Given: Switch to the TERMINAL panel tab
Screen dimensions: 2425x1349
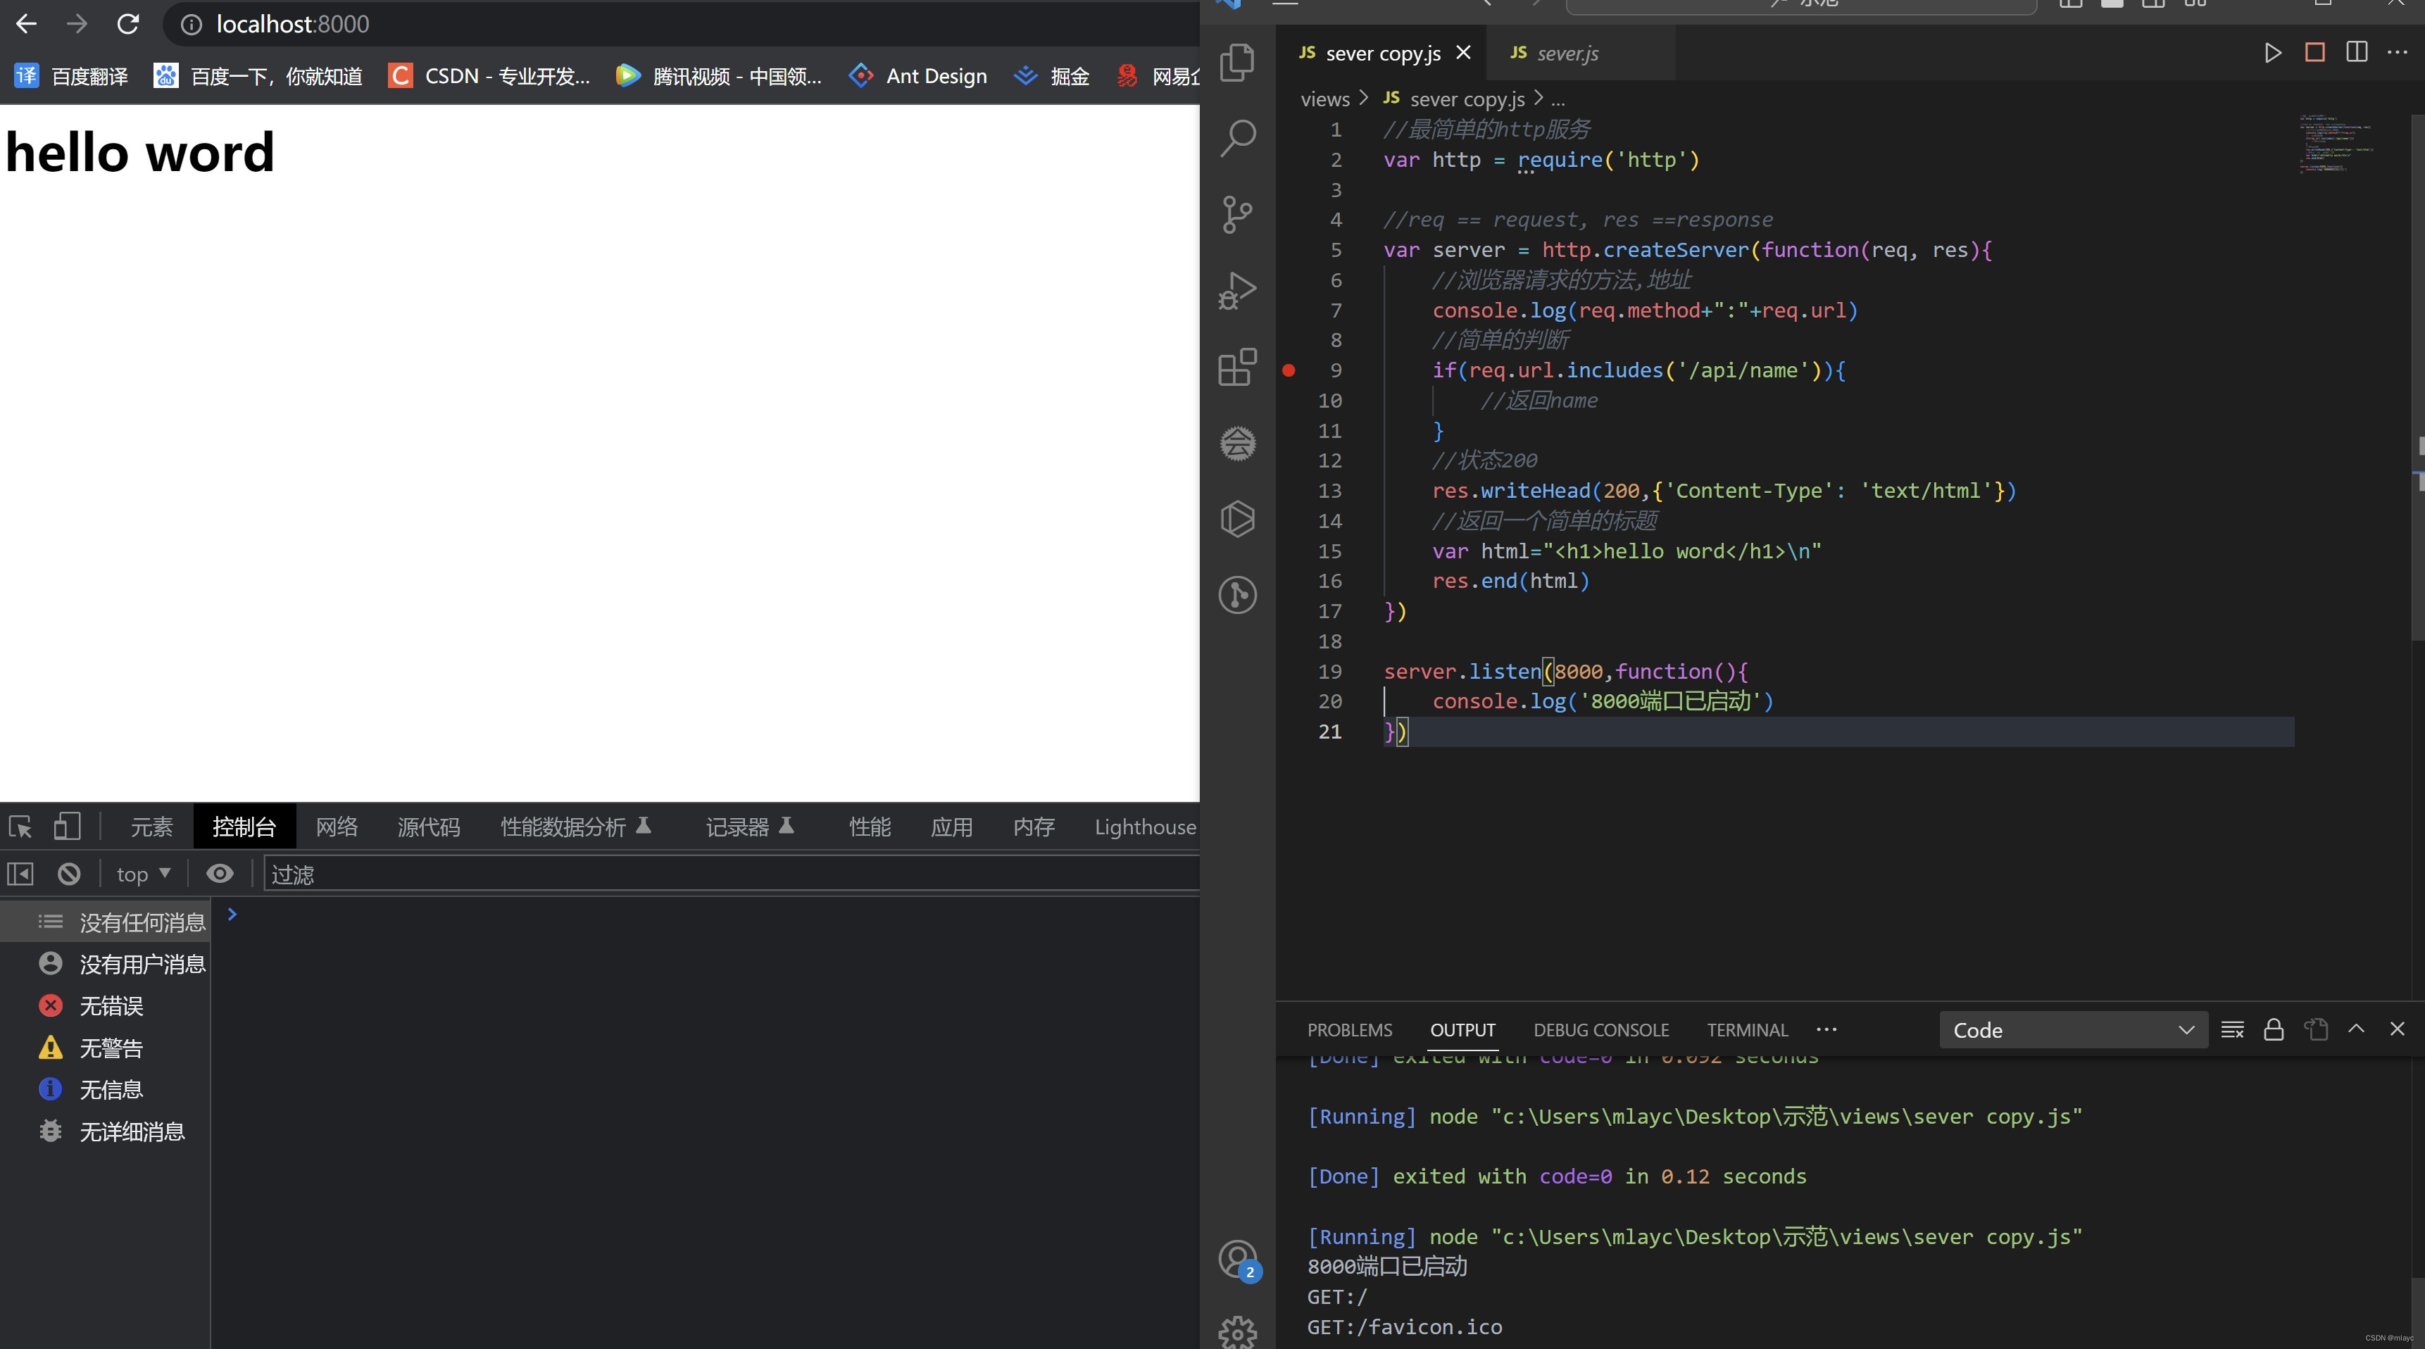Looking at the screenshot, I should pos(1746,1030).
